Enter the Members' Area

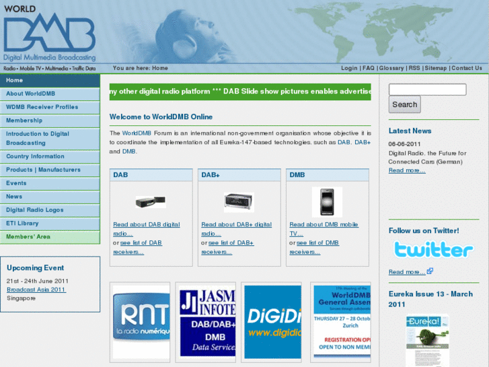point(50,237)
